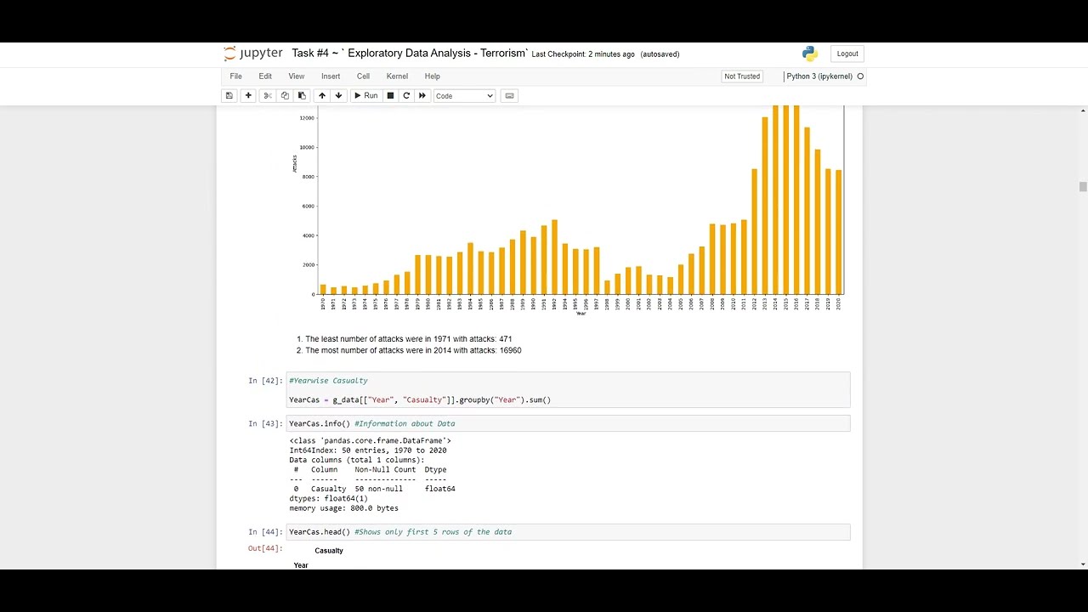Run the selected cell
The width and height of the screenshot is (1088, 612).
(x=365, y=96)
